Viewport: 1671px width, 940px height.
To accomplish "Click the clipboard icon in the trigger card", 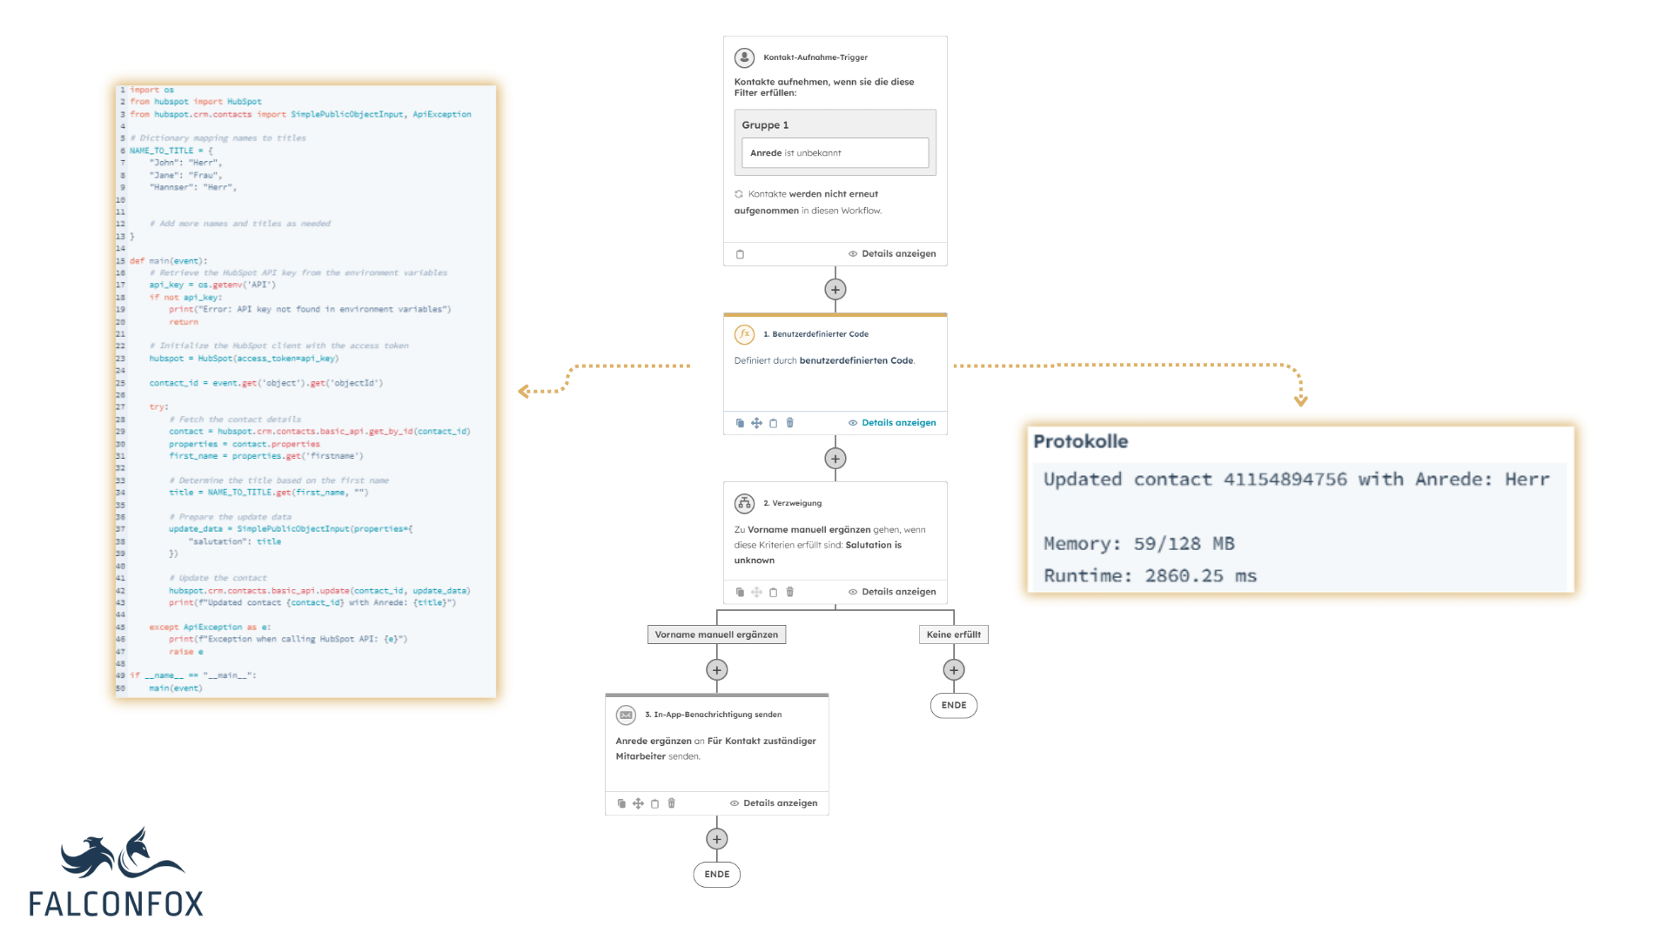I will click(x=740, y=254).
